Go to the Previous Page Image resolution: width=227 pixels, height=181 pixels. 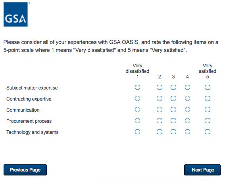click(x=25, y=170)
